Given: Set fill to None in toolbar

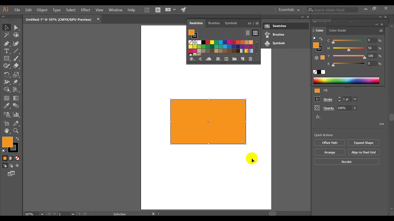Looking at the screenshot, I should tap(17, 158).
